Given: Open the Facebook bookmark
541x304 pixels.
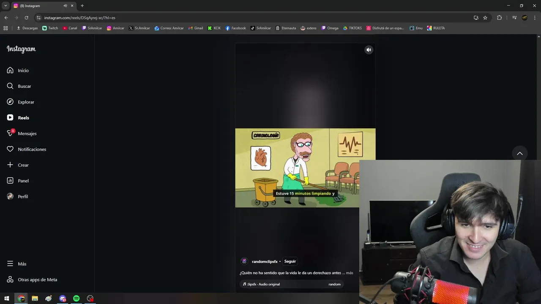Looking at the screenshot, I should click(x=235, y=28).
